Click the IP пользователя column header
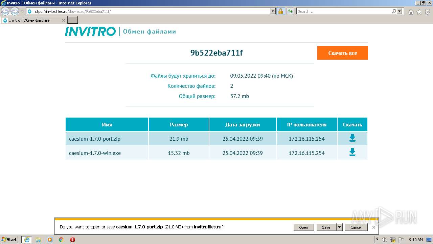 (307, 124)
